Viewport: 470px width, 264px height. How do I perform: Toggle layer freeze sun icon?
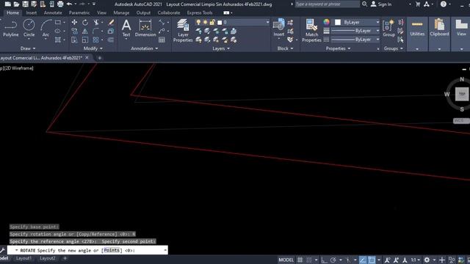click(x=206, y=22)
